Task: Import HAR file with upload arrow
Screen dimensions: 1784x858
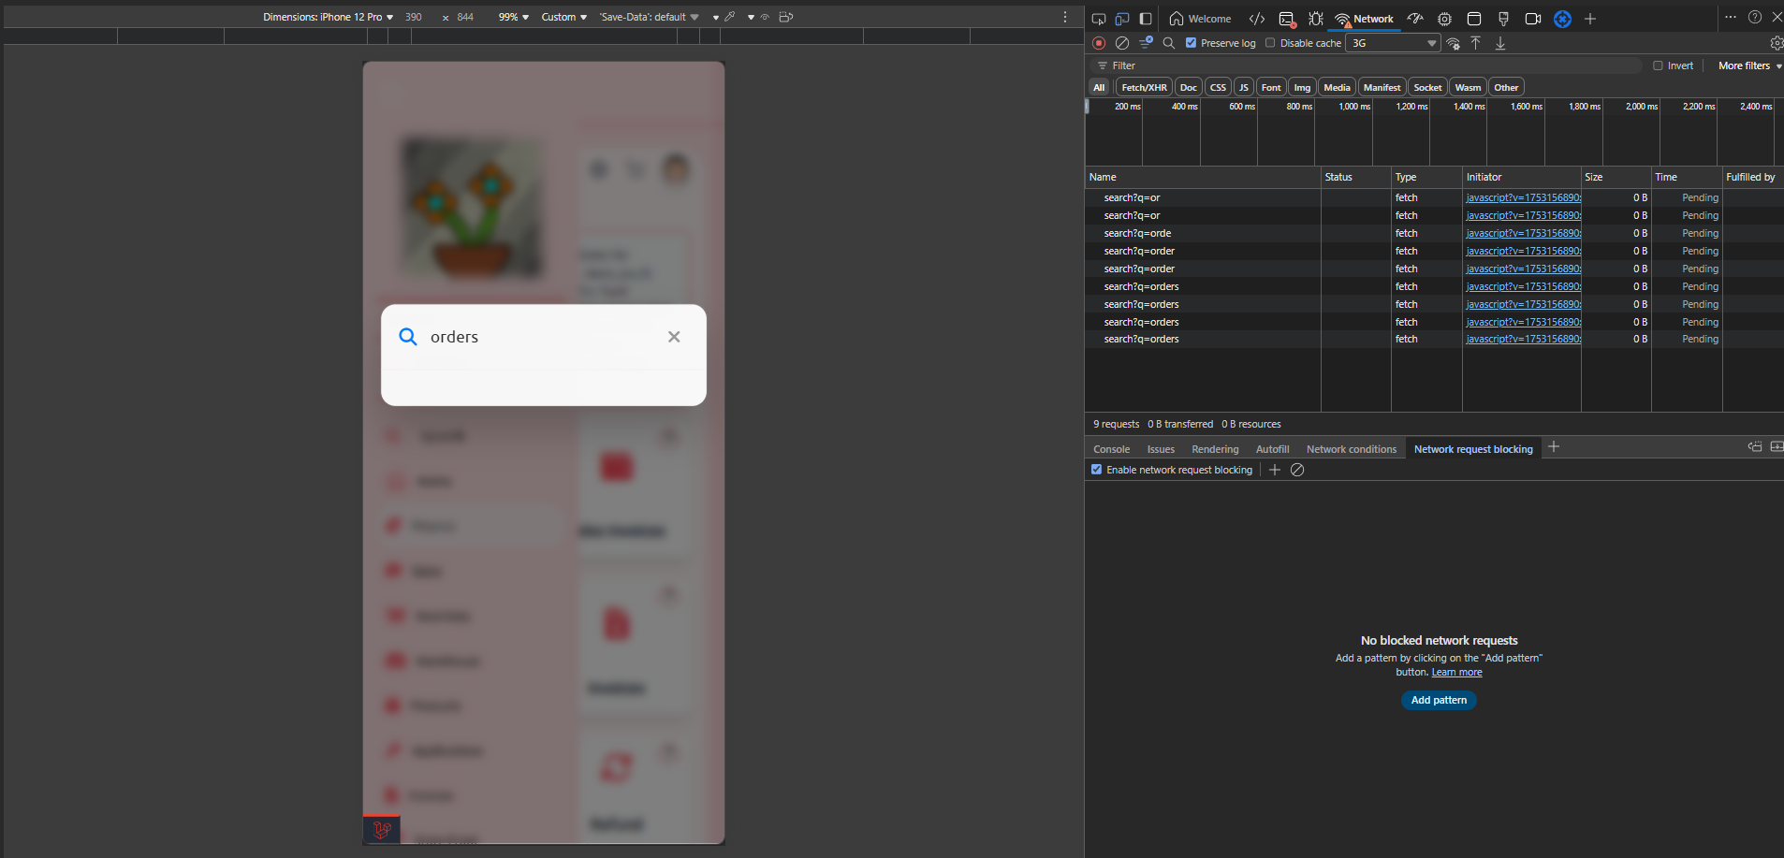Action: click(x=1475, y=43)
